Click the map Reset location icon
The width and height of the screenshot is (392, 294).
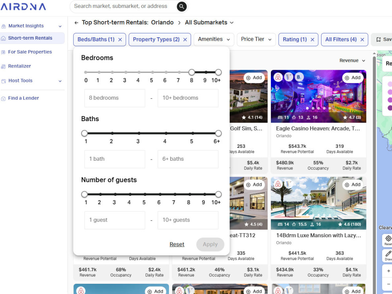[388, 238]
